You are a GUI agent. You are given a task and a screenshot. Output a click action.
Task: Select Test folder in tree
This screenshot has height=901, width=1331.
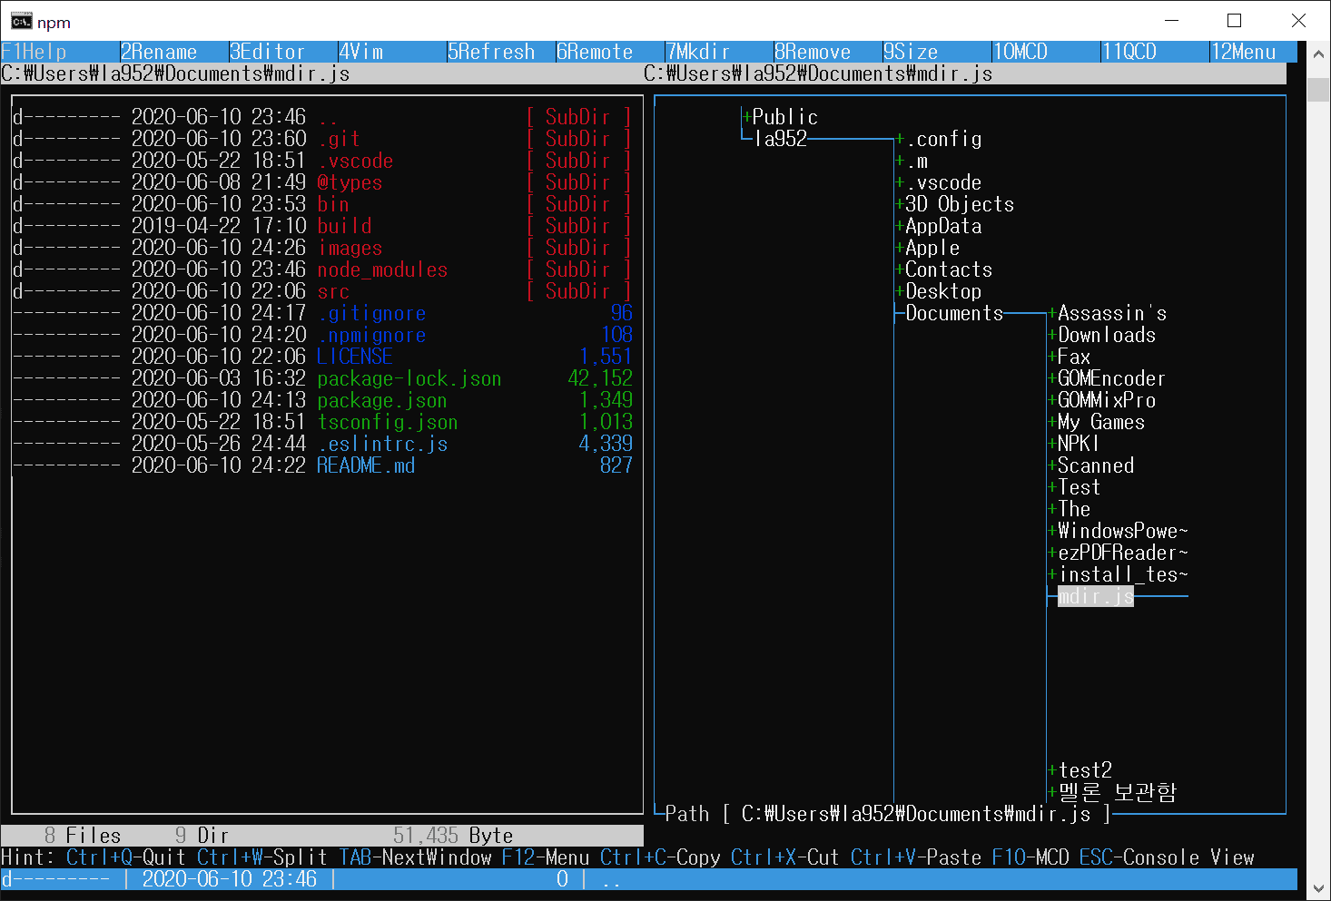coord(1080,487)
